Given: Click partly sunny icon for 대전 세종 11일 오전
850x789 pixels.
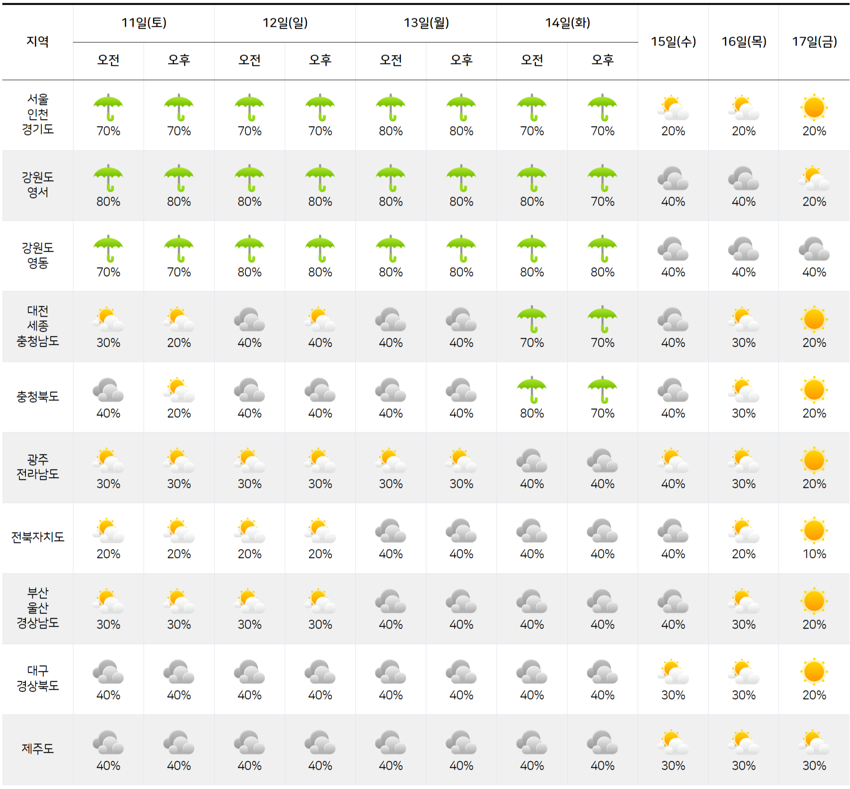Looking at the screenshot, I should click(x=108, y=319).
